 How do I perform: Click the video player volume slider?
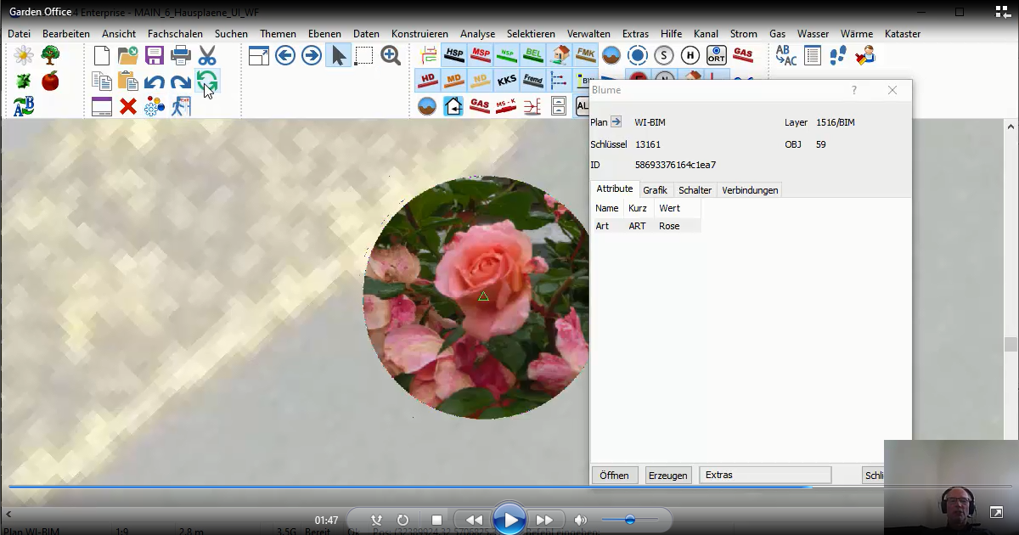pos(629,520)
